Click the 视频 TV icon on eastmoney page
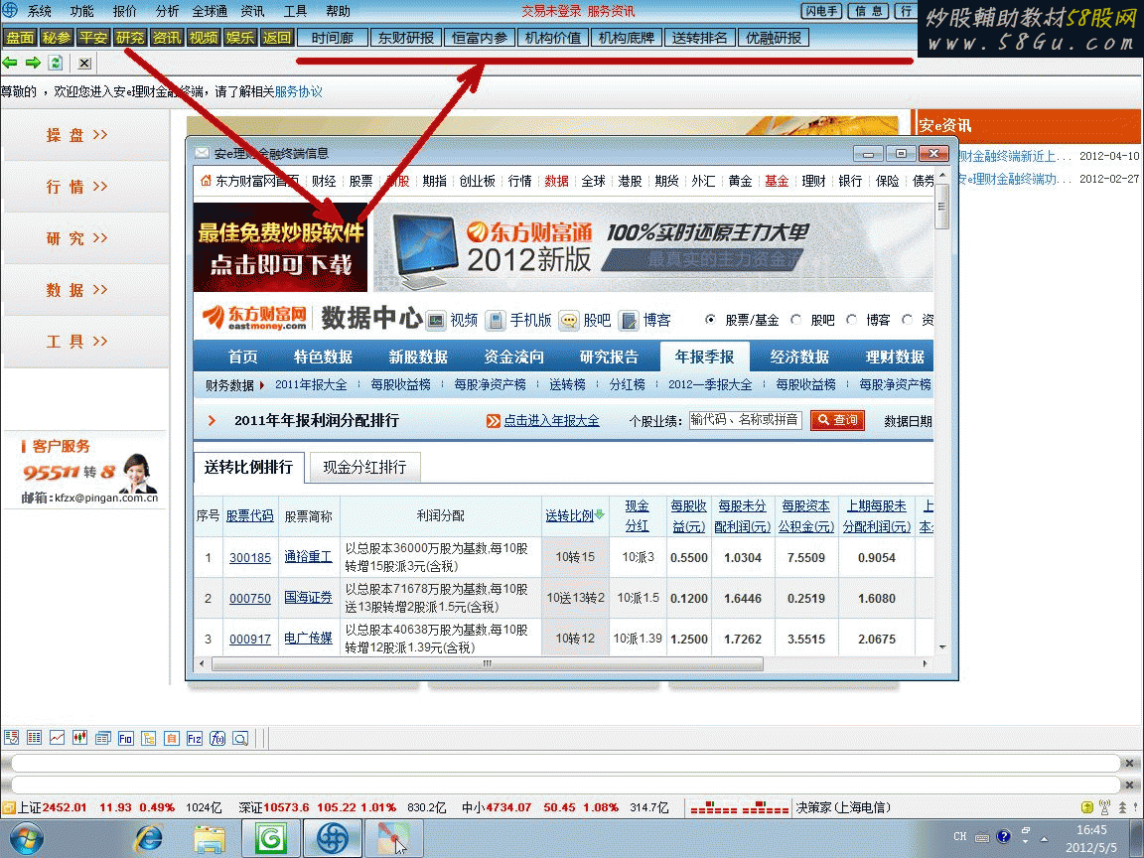Viewport: 1144px width, 858px height. click(x=436, y=320)
